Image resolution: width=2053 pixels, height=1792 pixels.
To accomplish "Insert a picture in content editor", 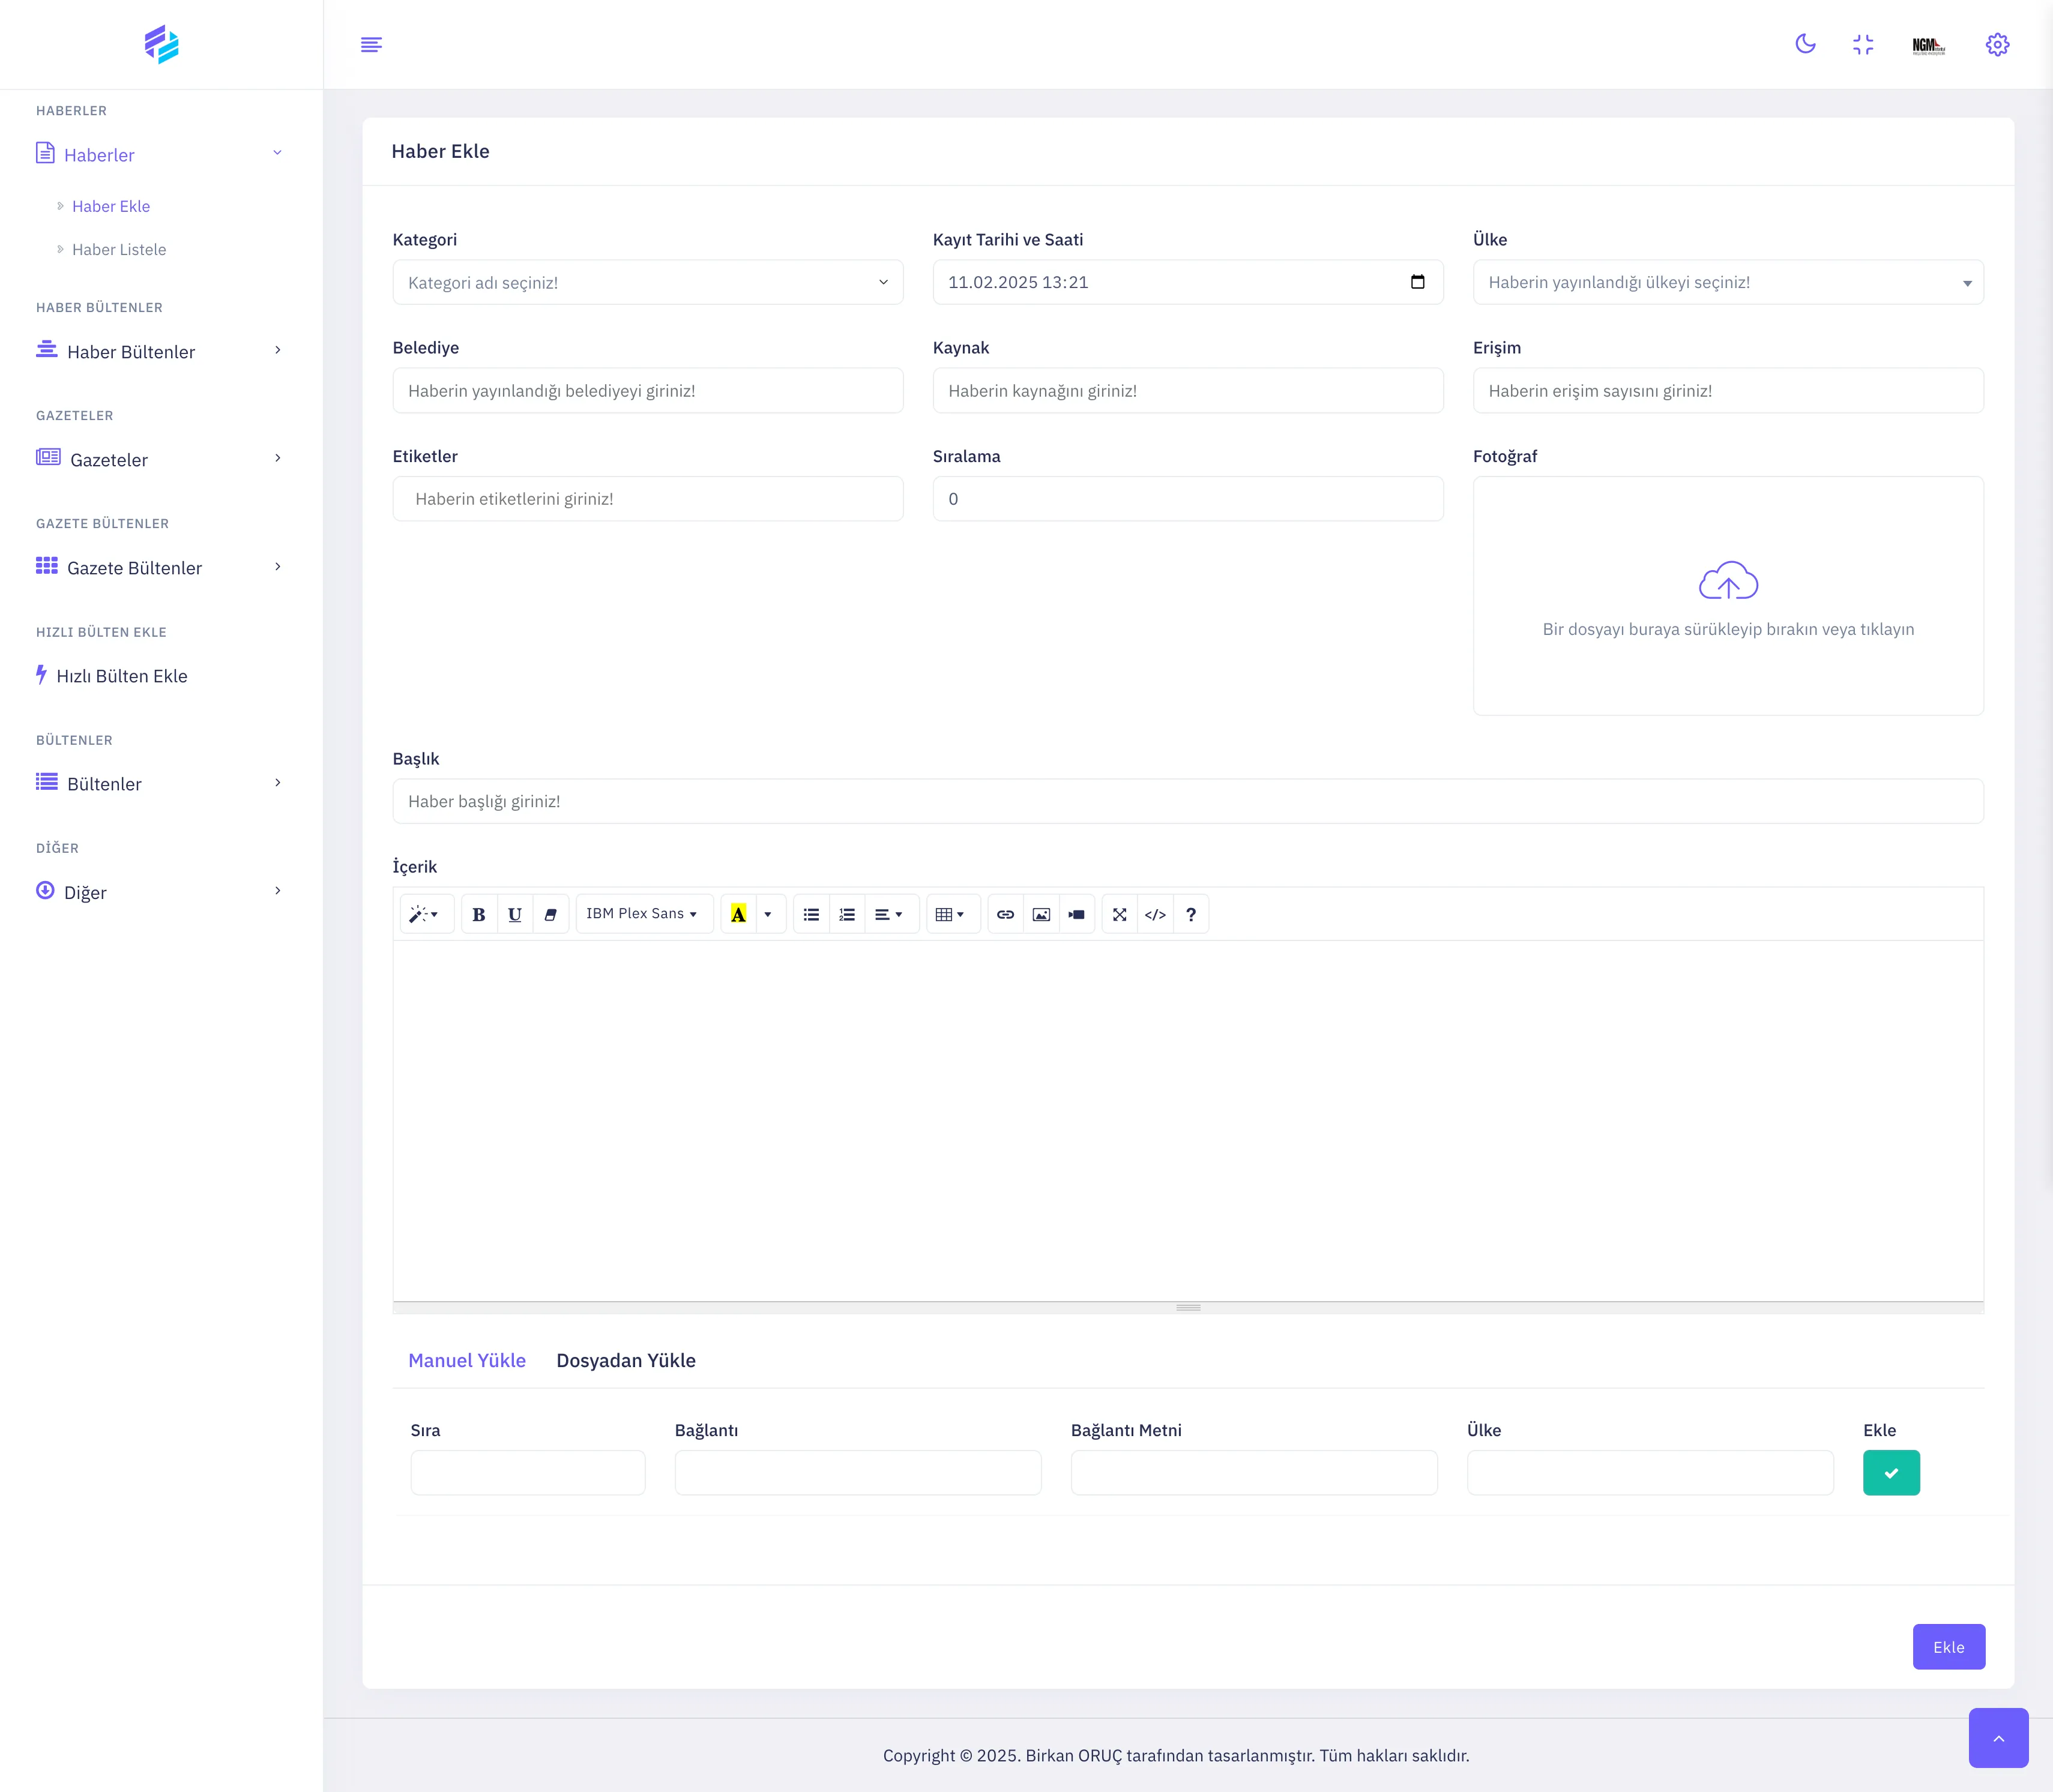I will click(1041, 914).
